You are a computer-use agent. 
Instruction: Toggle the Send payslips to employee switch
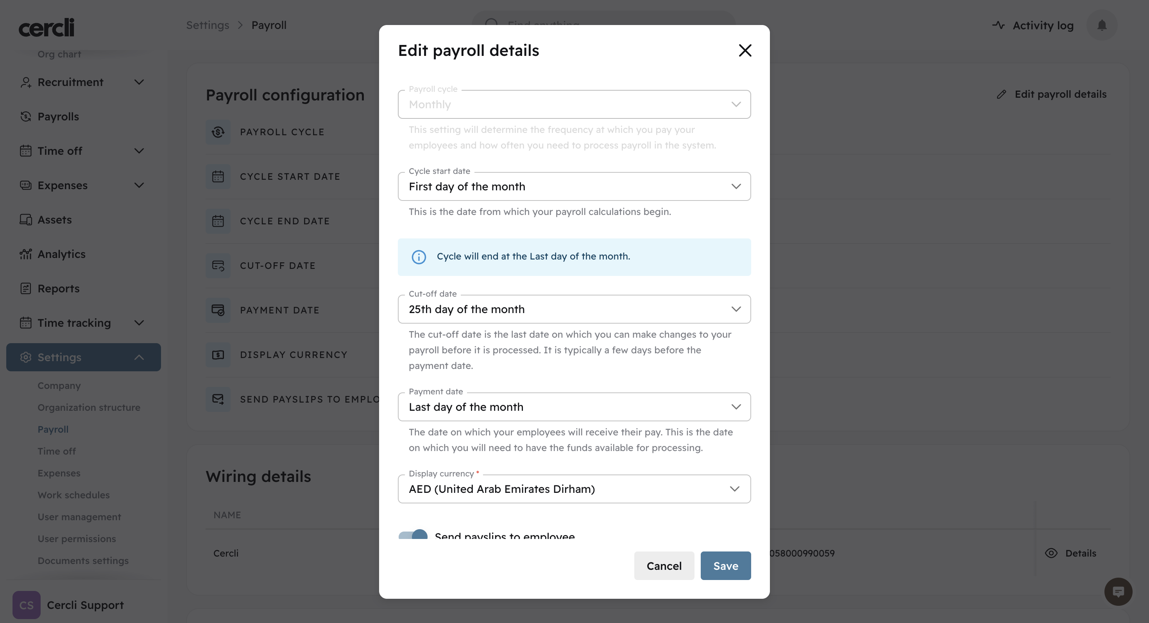click(413, 534)
